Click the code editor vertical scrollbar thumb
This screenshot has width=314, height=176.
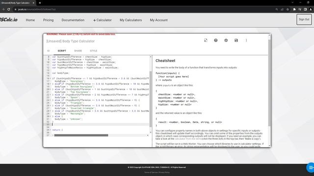tap(151, 99)
